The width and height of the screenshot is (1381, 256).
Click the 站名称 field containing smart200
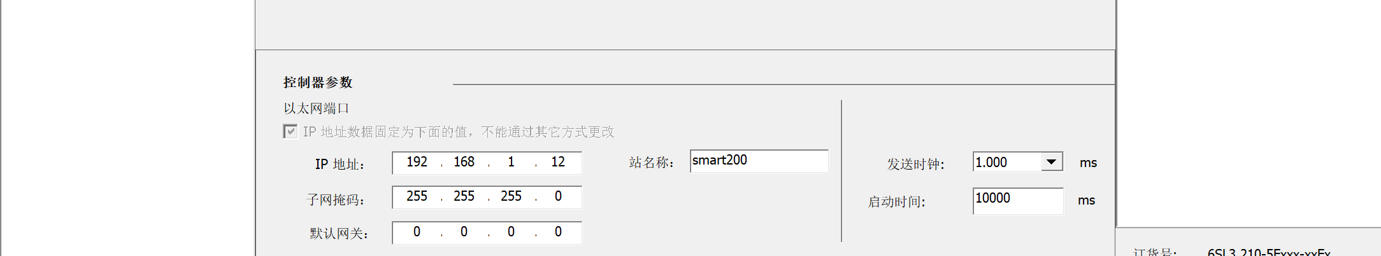(x=758, y=161)
